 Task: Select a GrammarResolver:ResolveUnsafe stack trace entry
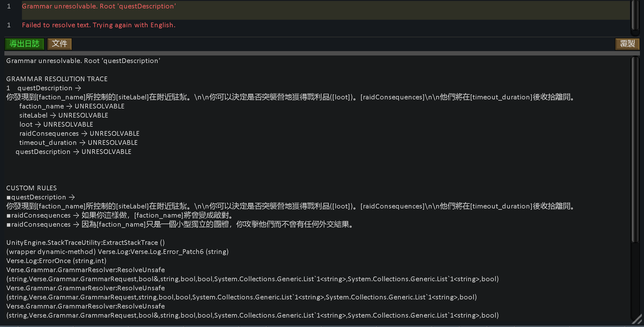(85, 270)
